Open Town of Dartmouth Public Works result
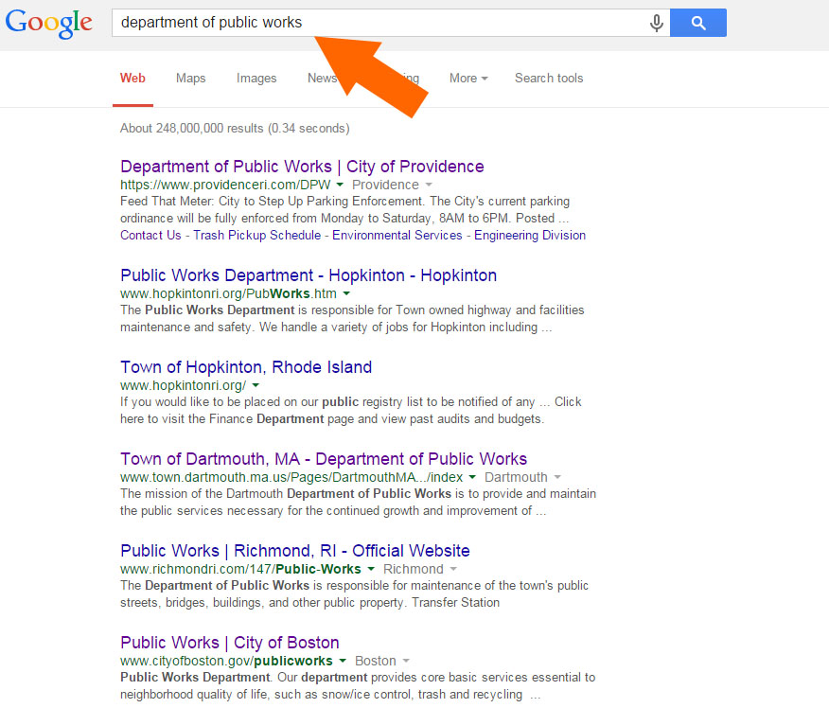The width and height of the screenshot is (829, 708). point(324,459)
